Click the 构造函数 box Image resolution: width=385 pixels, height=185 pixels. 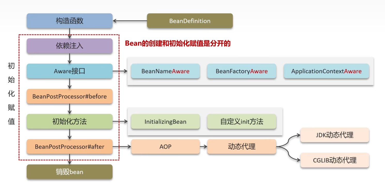tap(69, 21)
